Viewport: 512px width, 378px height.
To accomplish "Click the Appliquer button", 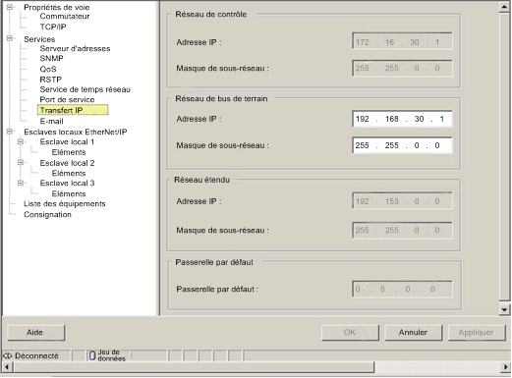I will pos(477,333).
